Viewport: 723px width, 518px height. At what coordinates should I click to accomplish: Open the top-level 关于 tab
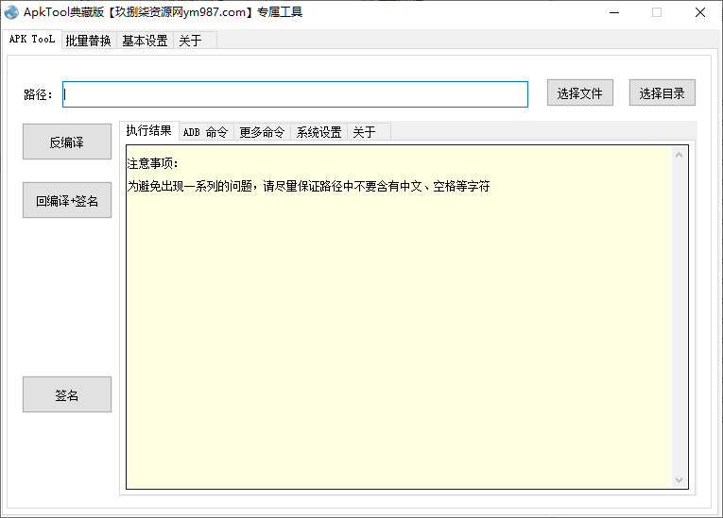pyautogui.click(x=194, y=41)
